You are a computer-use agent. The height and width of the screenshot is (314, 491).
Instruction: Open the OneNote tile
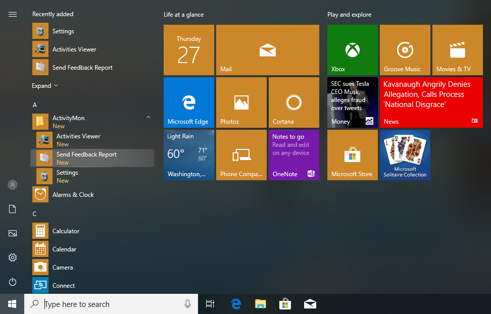coord(294,155)
